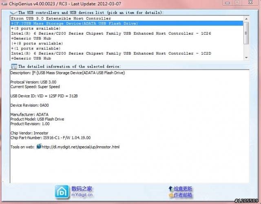
Task: Open the 数码之家 link
Action: coord(82,189)
